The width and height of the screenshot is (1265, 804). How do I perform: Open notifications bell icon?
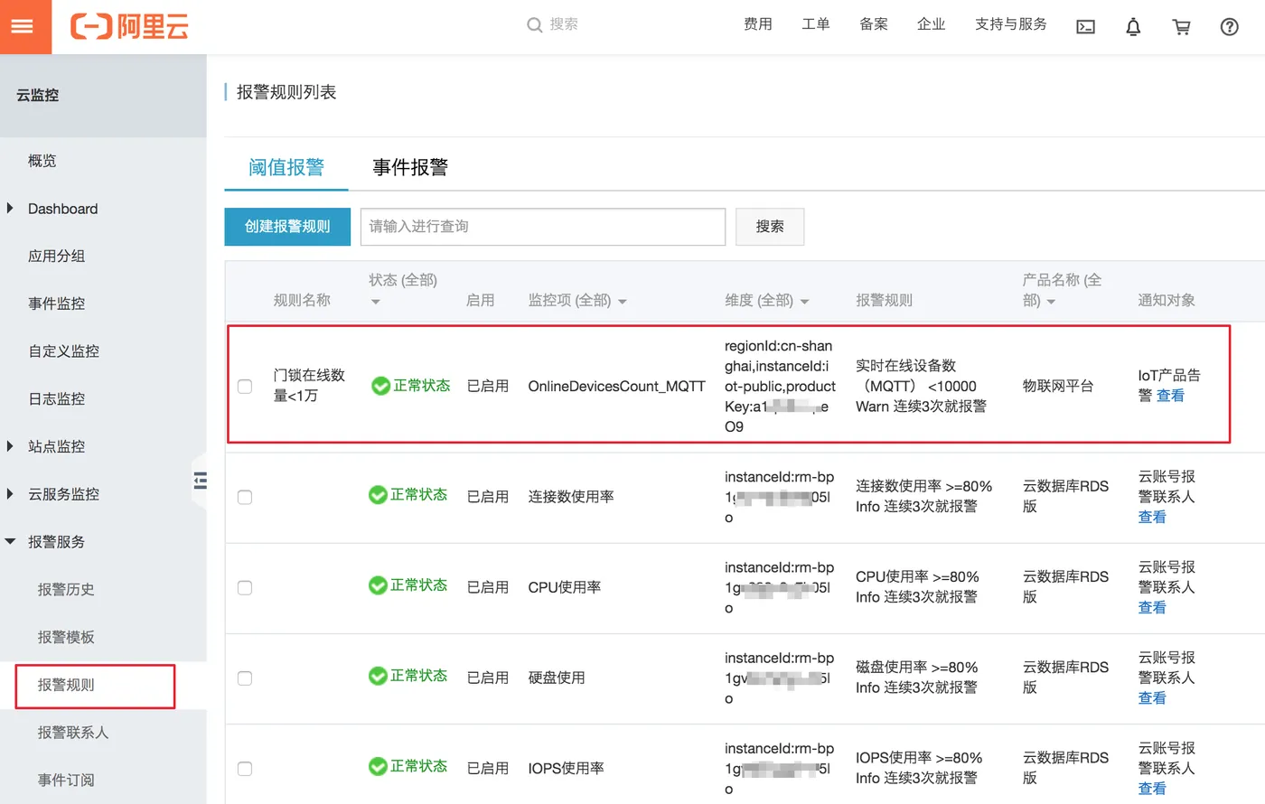tap(1133, 26)
